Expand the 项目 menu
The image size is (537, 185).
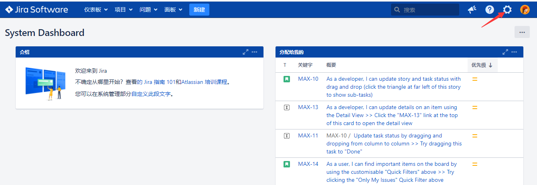[124, 10]
